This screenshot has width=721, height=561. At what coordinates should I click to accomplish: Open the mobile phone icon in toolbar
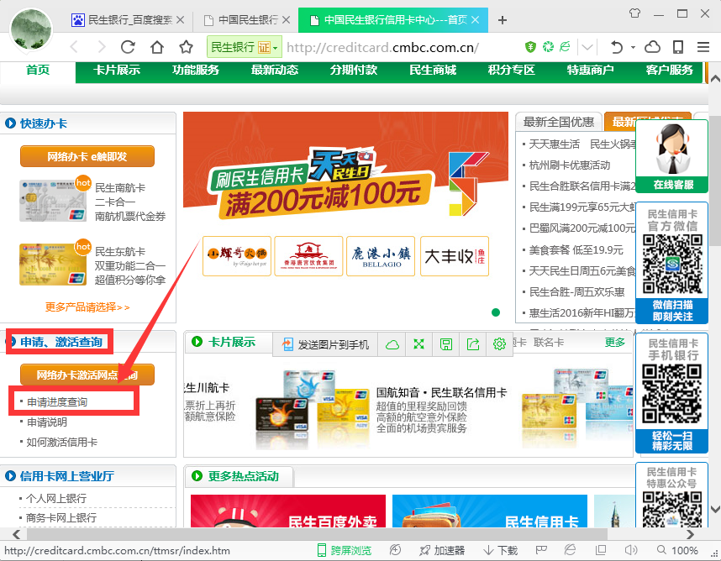(x=678, y=47)
